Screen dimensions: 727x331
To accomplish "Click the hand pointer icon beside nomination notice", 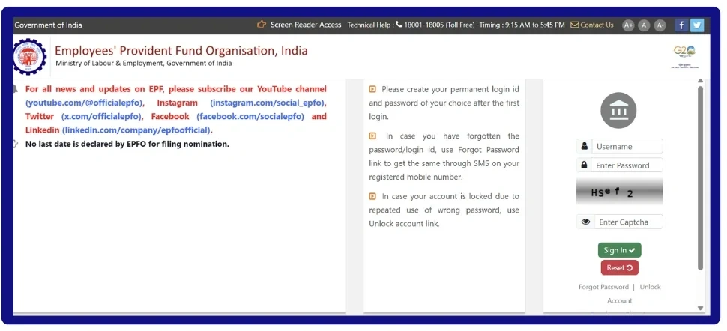I will point(15,143).
